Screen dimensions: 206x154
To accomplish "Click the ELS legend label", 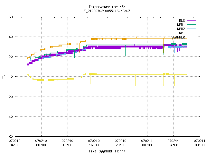I will pyautogui.click(x=182, y=21).
